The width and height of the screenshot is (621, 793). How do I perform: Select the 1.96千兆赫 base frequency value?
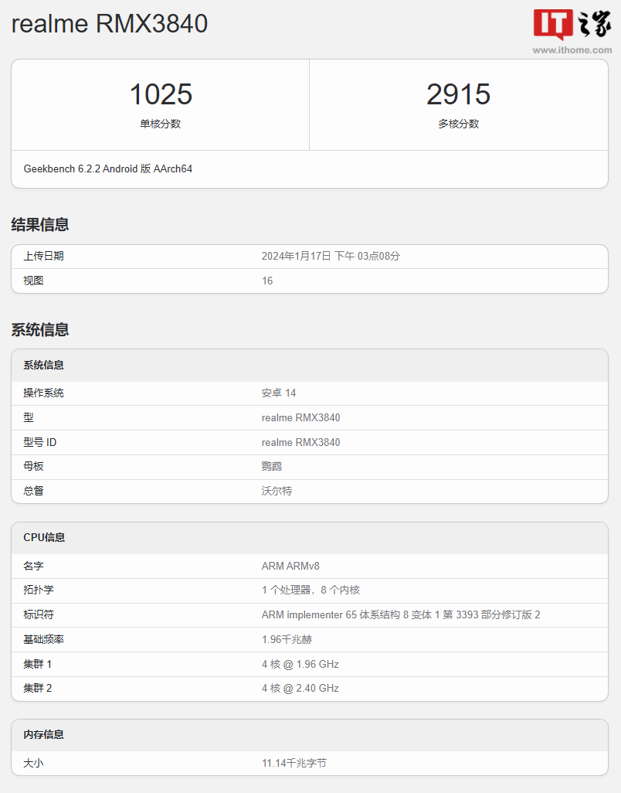(287, 640)
